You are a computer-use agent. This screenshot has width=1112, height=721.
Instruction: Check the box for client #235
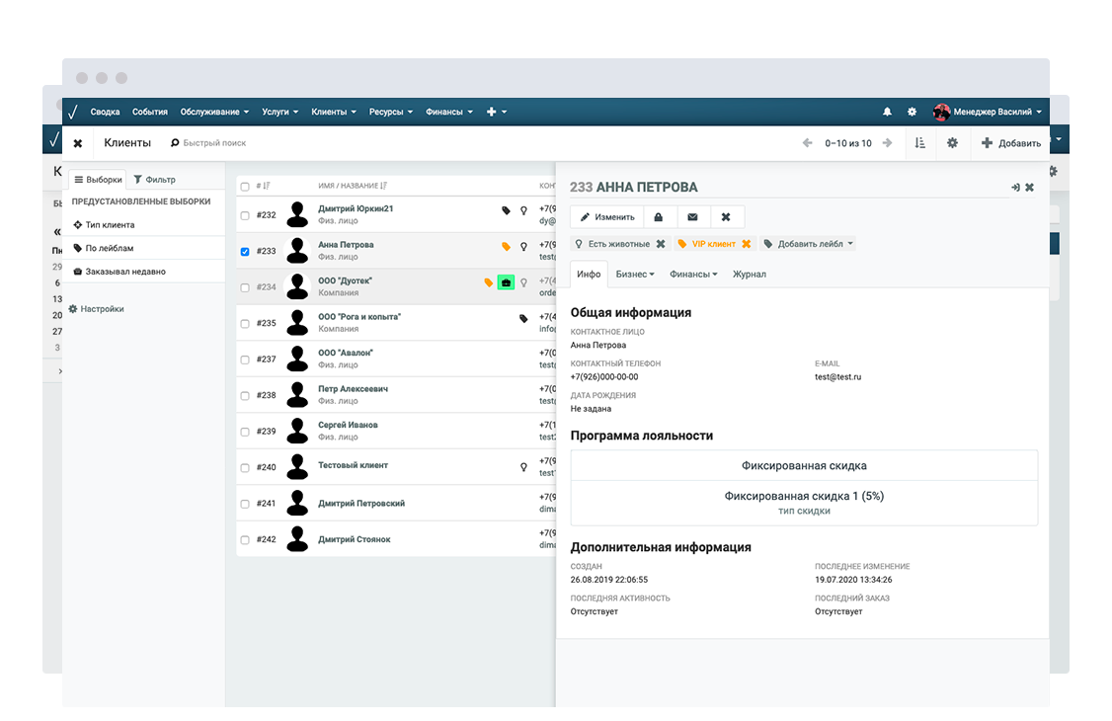245,324
